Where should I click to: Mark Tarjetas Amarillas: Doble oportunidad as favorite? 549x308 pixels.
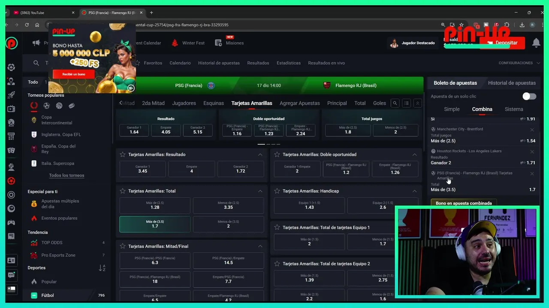pos(277,154)
